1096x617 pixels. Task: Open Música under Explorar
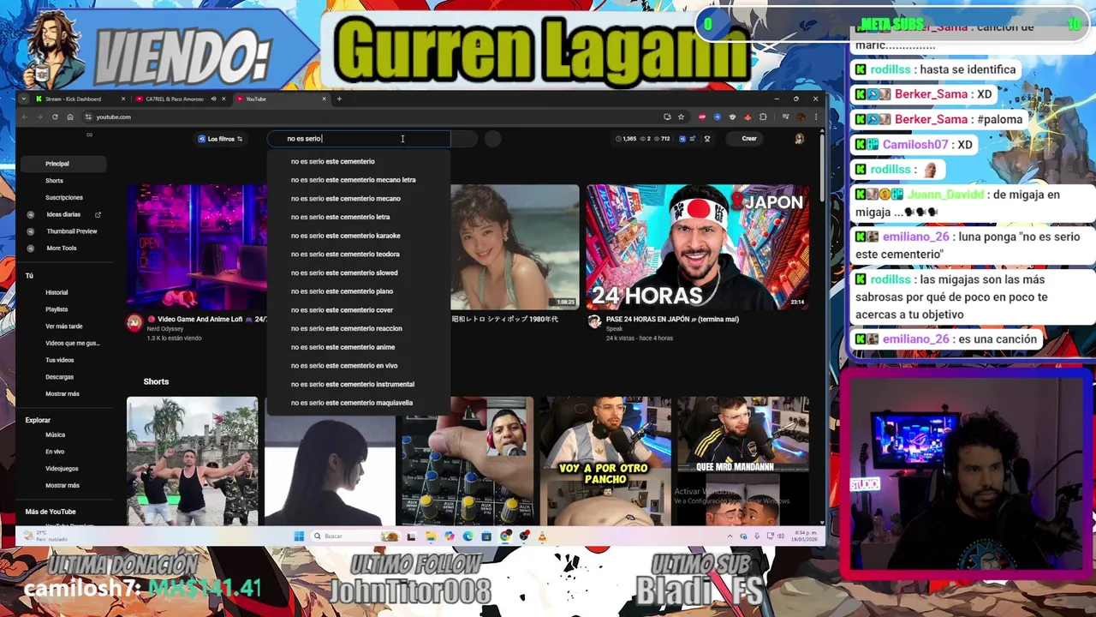(x=64, y=435)
